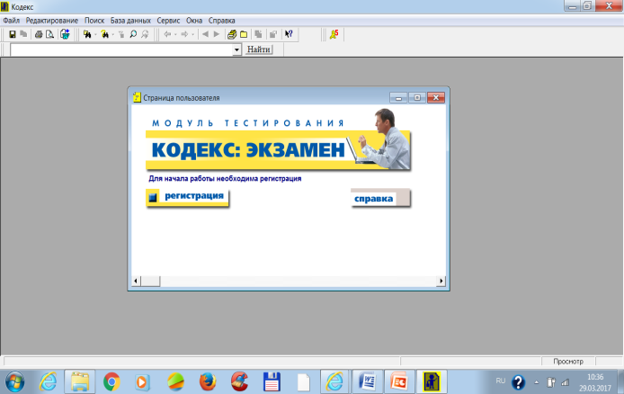624x394 pixels.
Task: Open the Файл menu
Action: tap(12, 20)
